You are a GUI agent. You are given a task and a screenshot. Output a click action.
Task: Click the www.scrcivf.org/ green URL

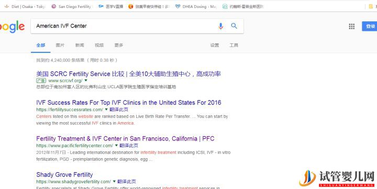click(x=65, y=80)
